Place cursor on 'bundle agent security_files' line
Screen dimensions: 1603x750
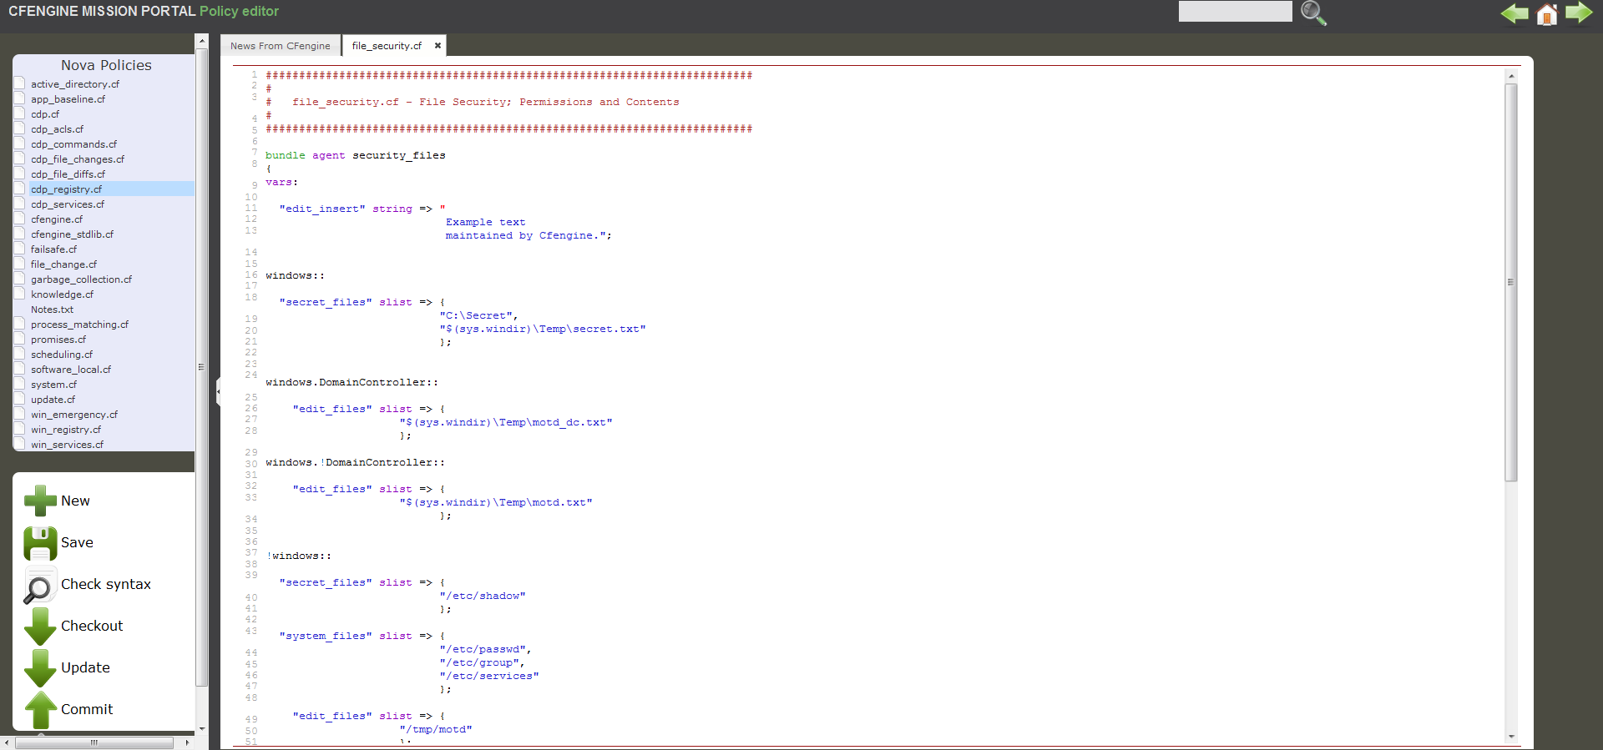[x=356, y=156]
